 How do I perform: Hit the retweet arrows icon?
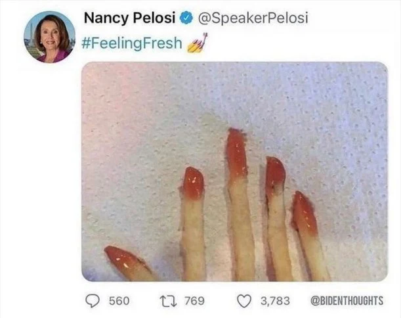(168, 301)
